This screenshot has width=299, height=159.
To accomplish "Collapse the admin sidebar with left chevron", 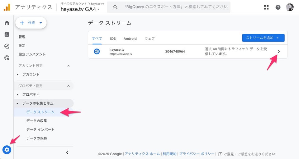I will [67, 153].
